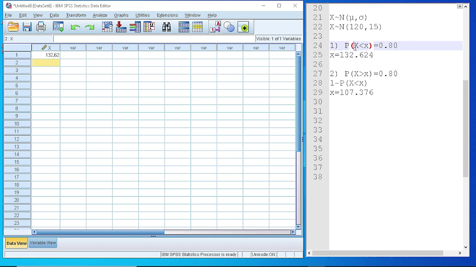
Task: Select row header 1 in data grid
Action: click(17, 55)
